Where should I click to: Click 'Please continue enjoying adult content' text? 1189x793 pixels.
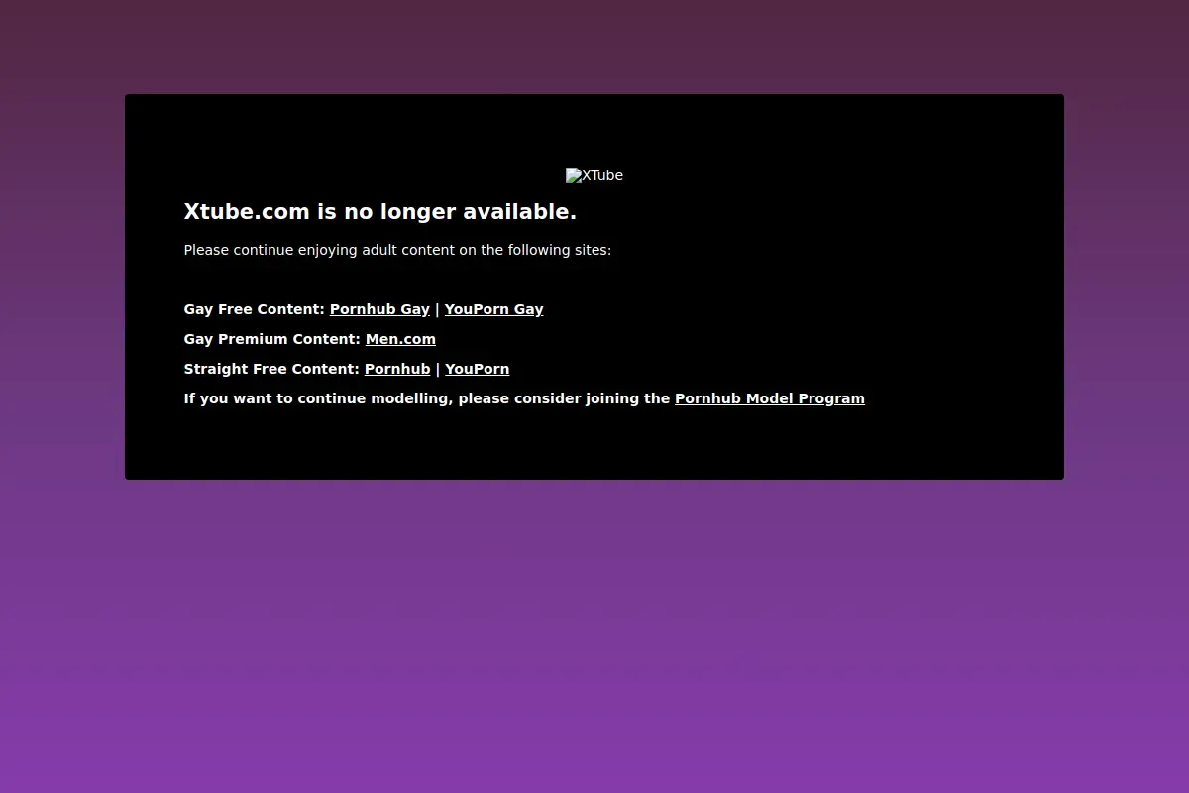pyautogui.click(x=397, y=250)
